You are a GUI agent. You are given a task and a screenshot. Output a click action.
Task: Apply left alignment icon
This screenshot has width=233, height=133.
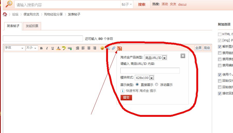[x=83, y=48]
